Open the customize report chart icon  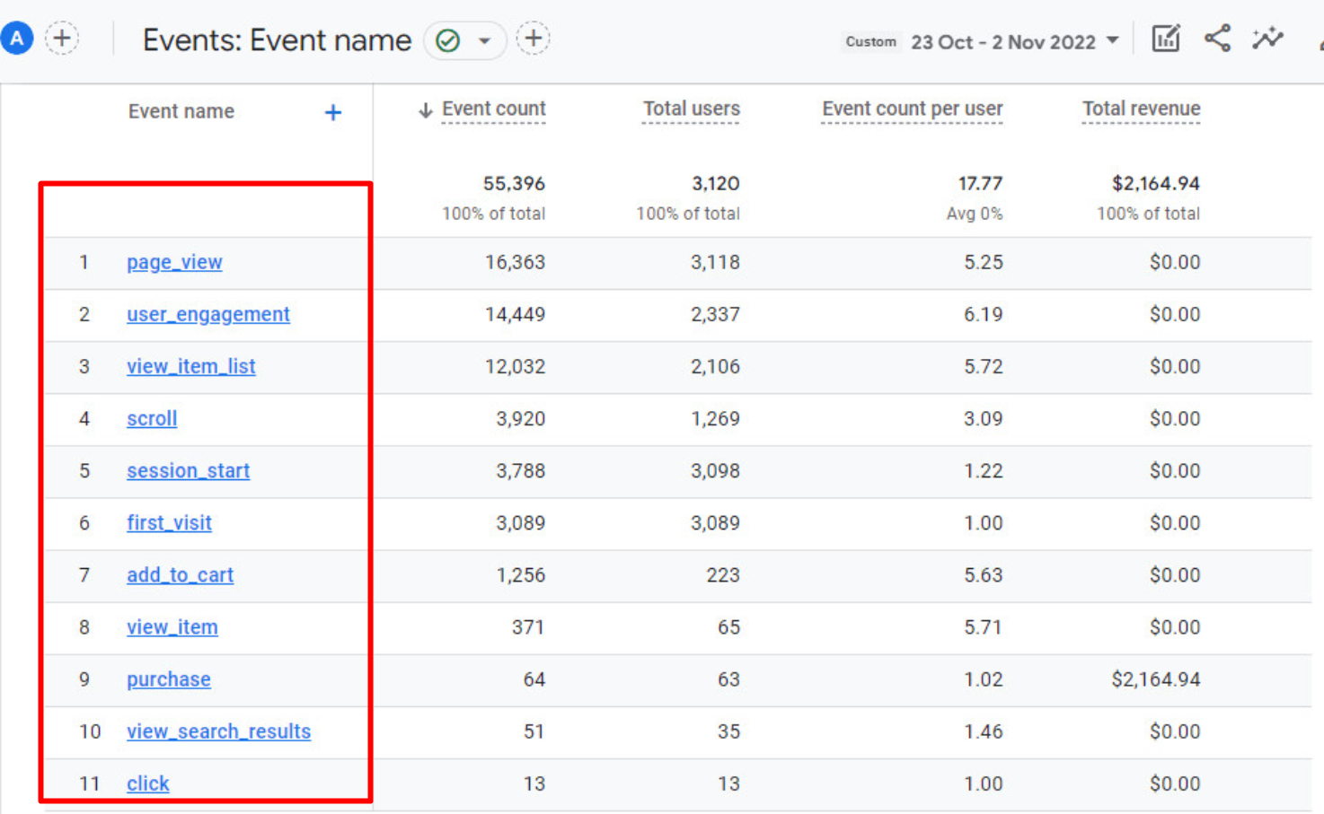tap(1165, 39)
